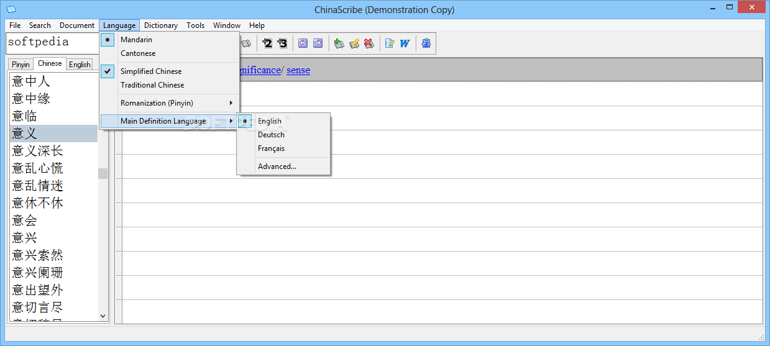Click the ChinaScribe app icon in title bar
Image resolution: width=770 pixels, height=346 pixels.
[x=11, y=9]
